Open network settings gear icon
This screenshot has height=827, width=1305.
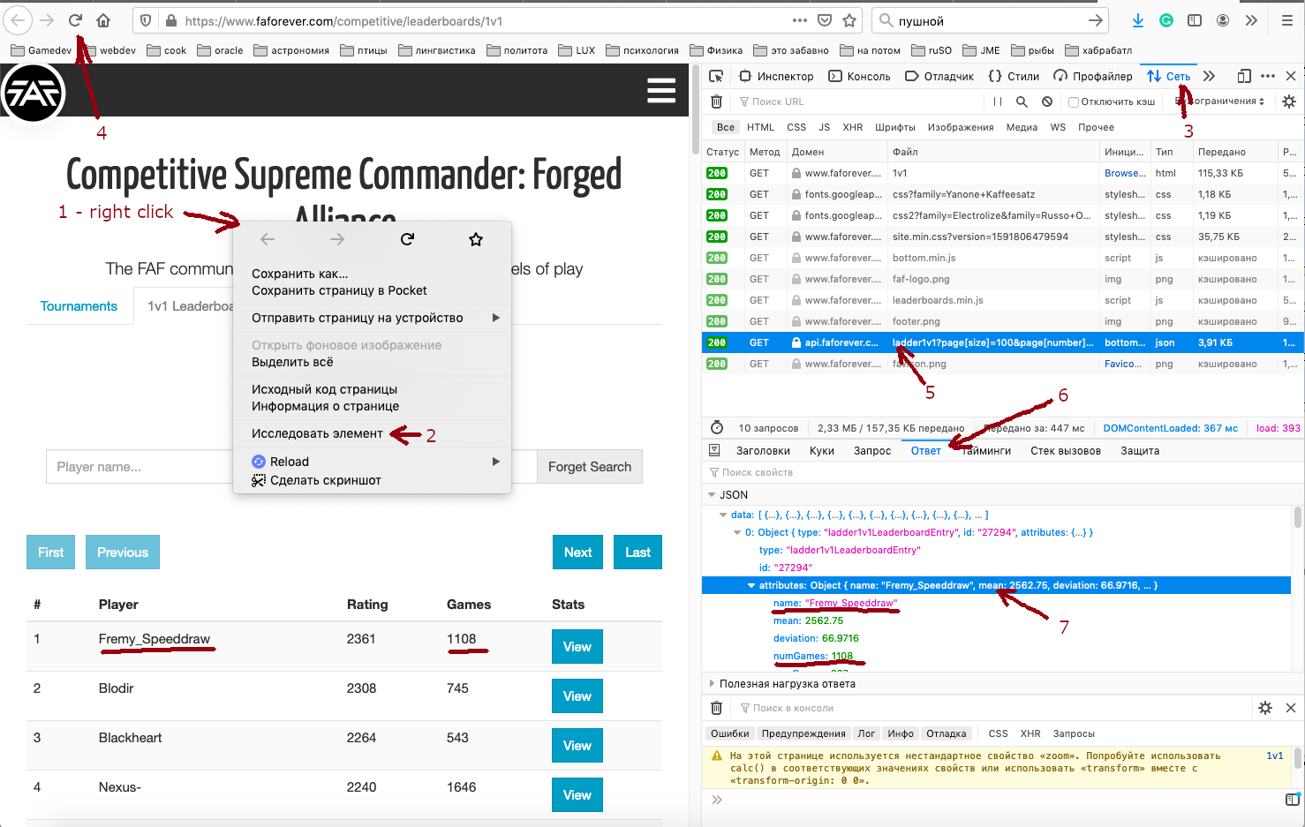pos(1289,101)
